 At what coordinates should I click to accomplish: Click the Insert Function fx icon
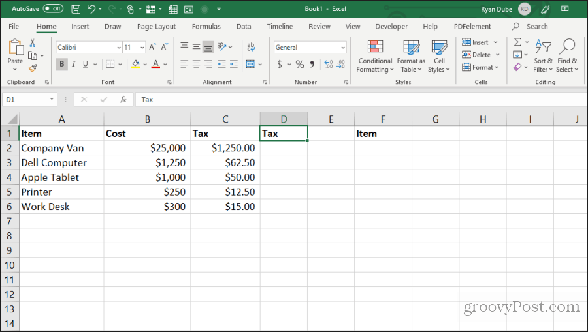tap(123, 100)
